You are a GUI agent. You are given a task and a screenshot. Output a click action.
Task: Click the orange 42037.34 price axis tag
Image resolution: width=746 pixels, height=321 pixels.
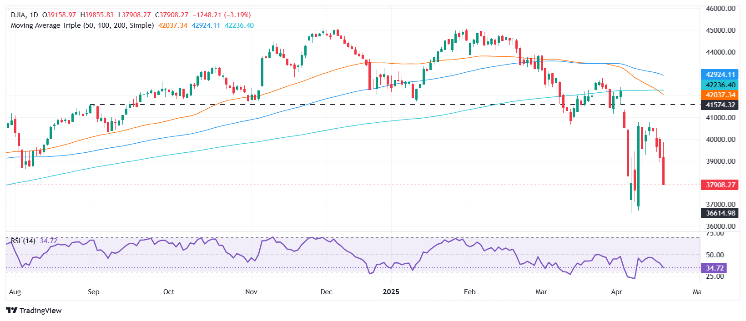point(721,95)
